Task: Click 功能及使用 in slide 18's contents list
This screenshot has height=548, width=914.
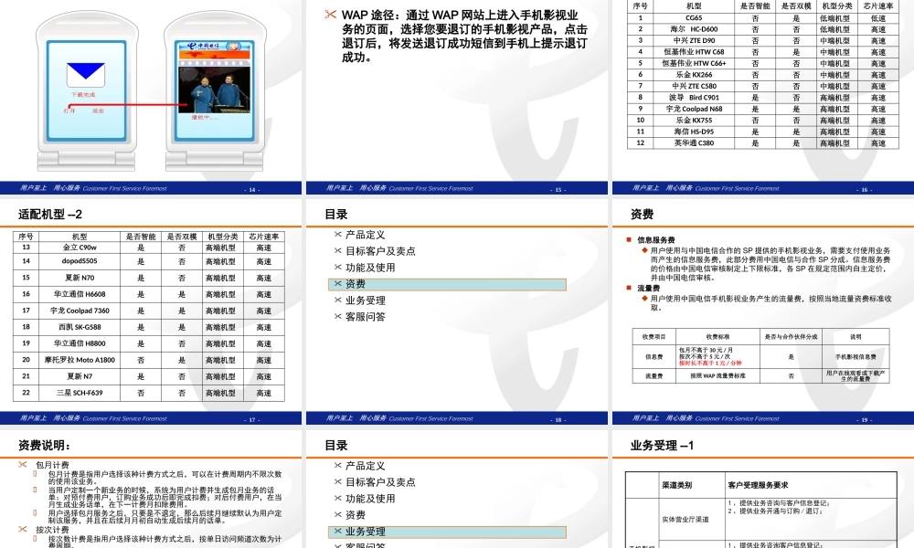Action: click(370, 268)
